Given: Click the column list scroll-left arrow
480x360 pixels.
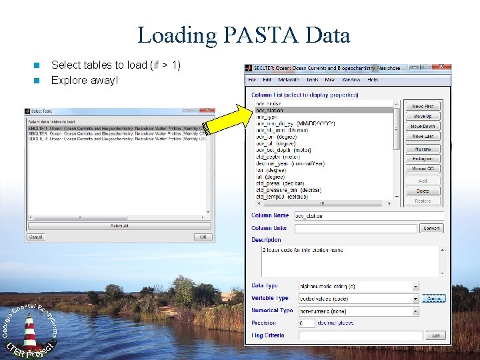Looking at the screenshot, I should coord(259,203).
